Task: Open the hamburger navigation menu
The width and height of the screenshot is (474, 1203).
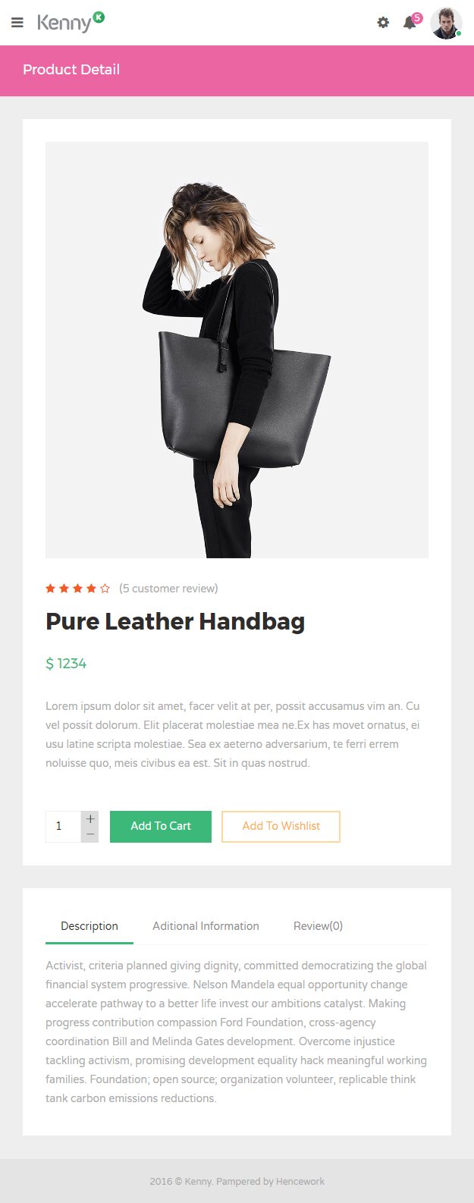Action: click(17, 23)
